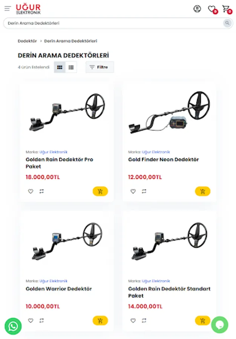The image size is (236, 339).
Task: Click the search magnifier button
Action: (227, 23)
